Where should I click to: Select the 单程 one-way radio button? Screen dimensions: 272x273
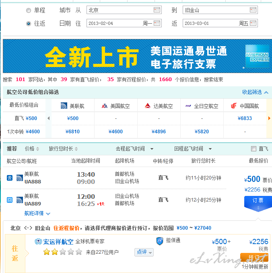(x=29, y=10)
